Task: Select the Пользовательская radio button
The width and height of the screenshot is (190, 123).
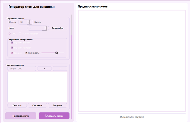Action: (20, 34)
